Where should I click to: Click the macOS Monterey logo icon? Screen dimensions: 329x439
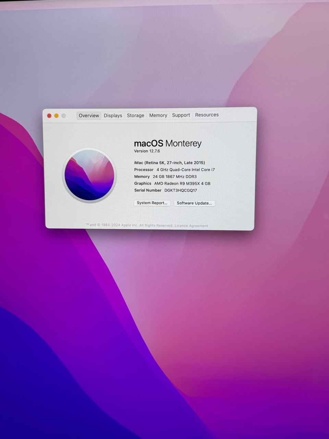(x=90, y=175)
